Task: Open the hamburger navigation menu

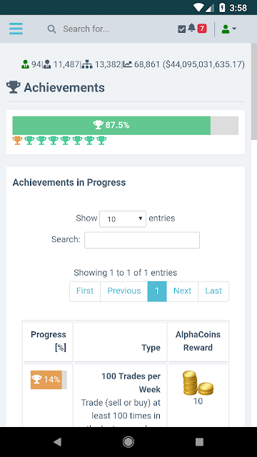Action: tap(16, 29)
